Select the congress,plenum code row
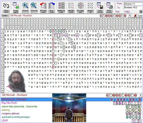Image resolution: width=143 pixels, height=123 pixels. pyautogui.click(x=10, y=114)
